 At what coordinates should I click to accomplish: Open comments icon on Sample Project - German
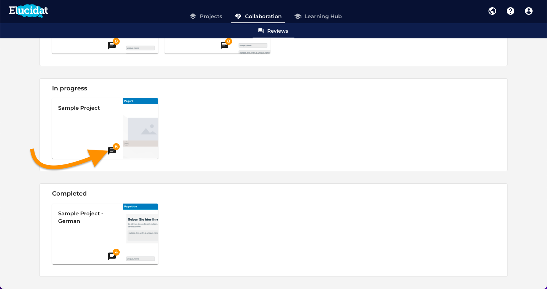112,256
